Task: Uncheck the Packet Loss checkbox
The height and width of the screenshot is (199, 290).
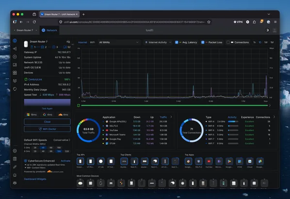Action: [203, 42]
